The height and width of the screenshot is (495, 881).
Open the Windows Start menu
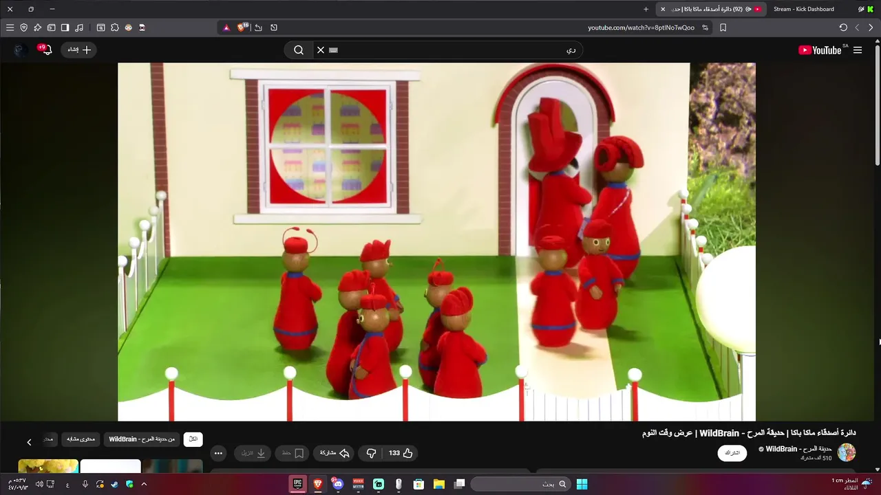click(x=582, y=484)
